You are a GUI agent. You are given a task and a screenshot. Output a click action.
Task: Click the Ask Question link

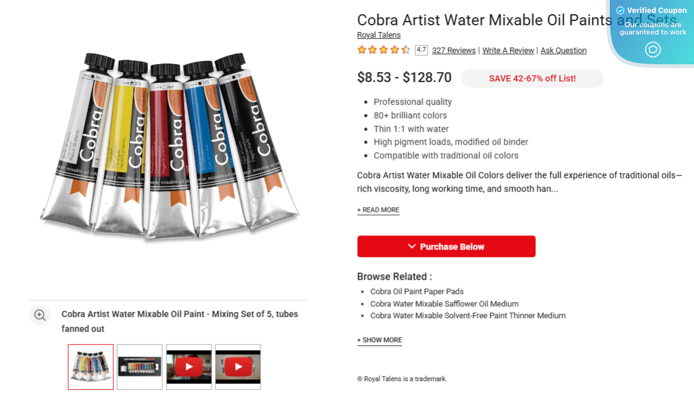(x=563, y=51)
